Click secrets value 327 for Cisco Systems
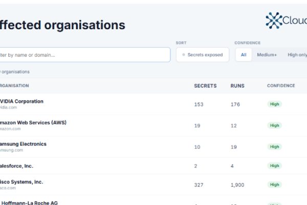 (199, 185)
